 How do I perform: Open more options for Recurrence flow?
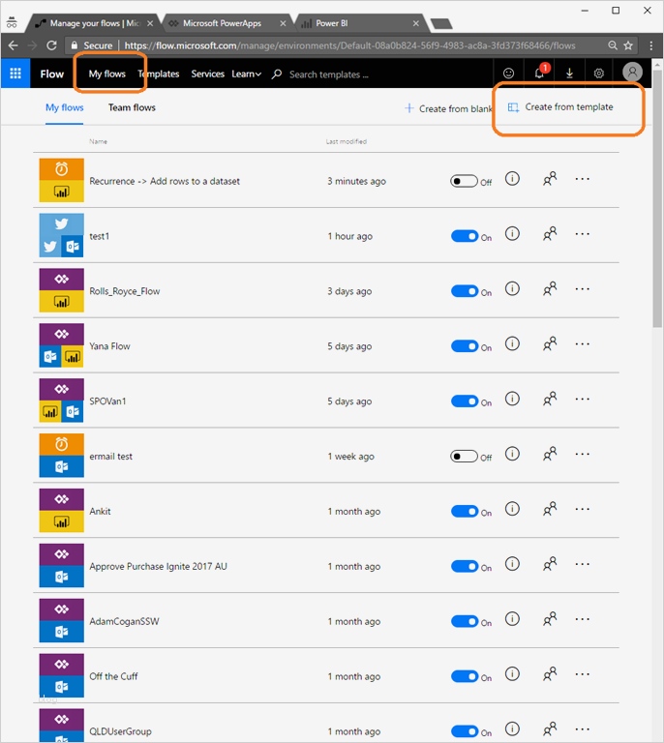582,179
